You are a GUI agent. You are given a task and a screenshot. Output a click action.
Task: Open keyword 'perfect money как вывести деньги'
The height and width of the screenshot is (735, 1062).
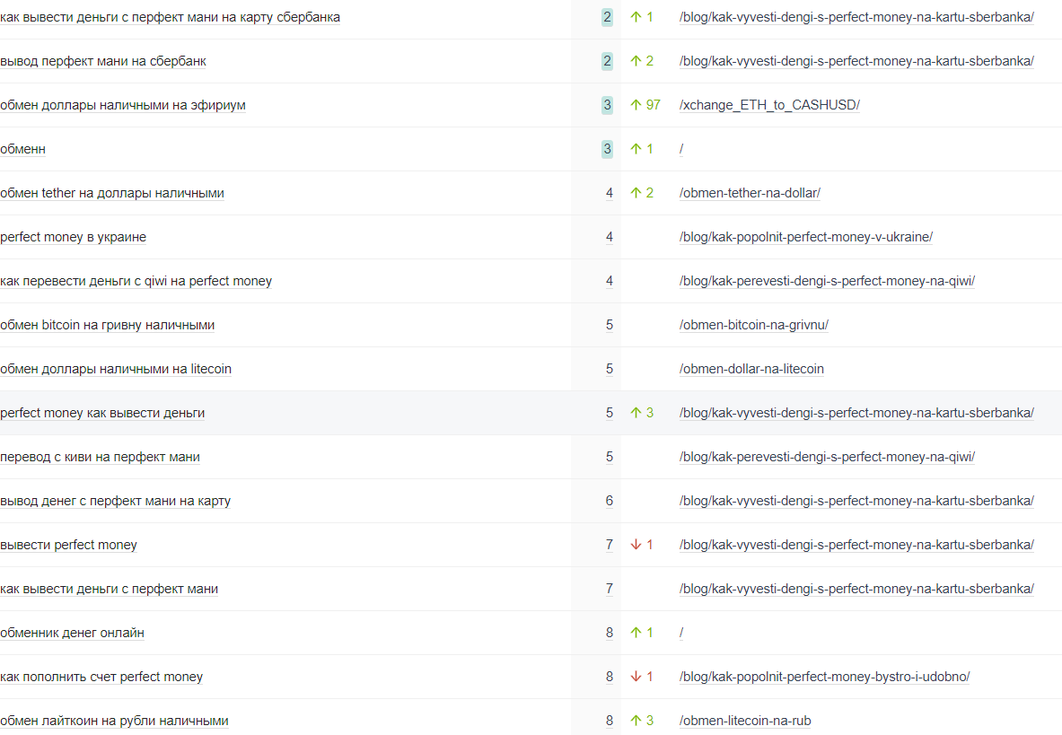102,413
